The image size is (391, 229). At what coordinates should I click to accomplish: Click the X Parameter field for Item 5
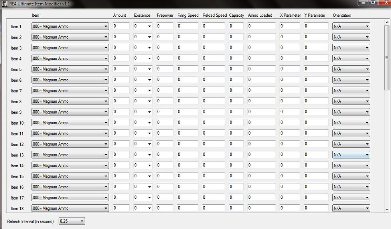click(x=290, y=69)
